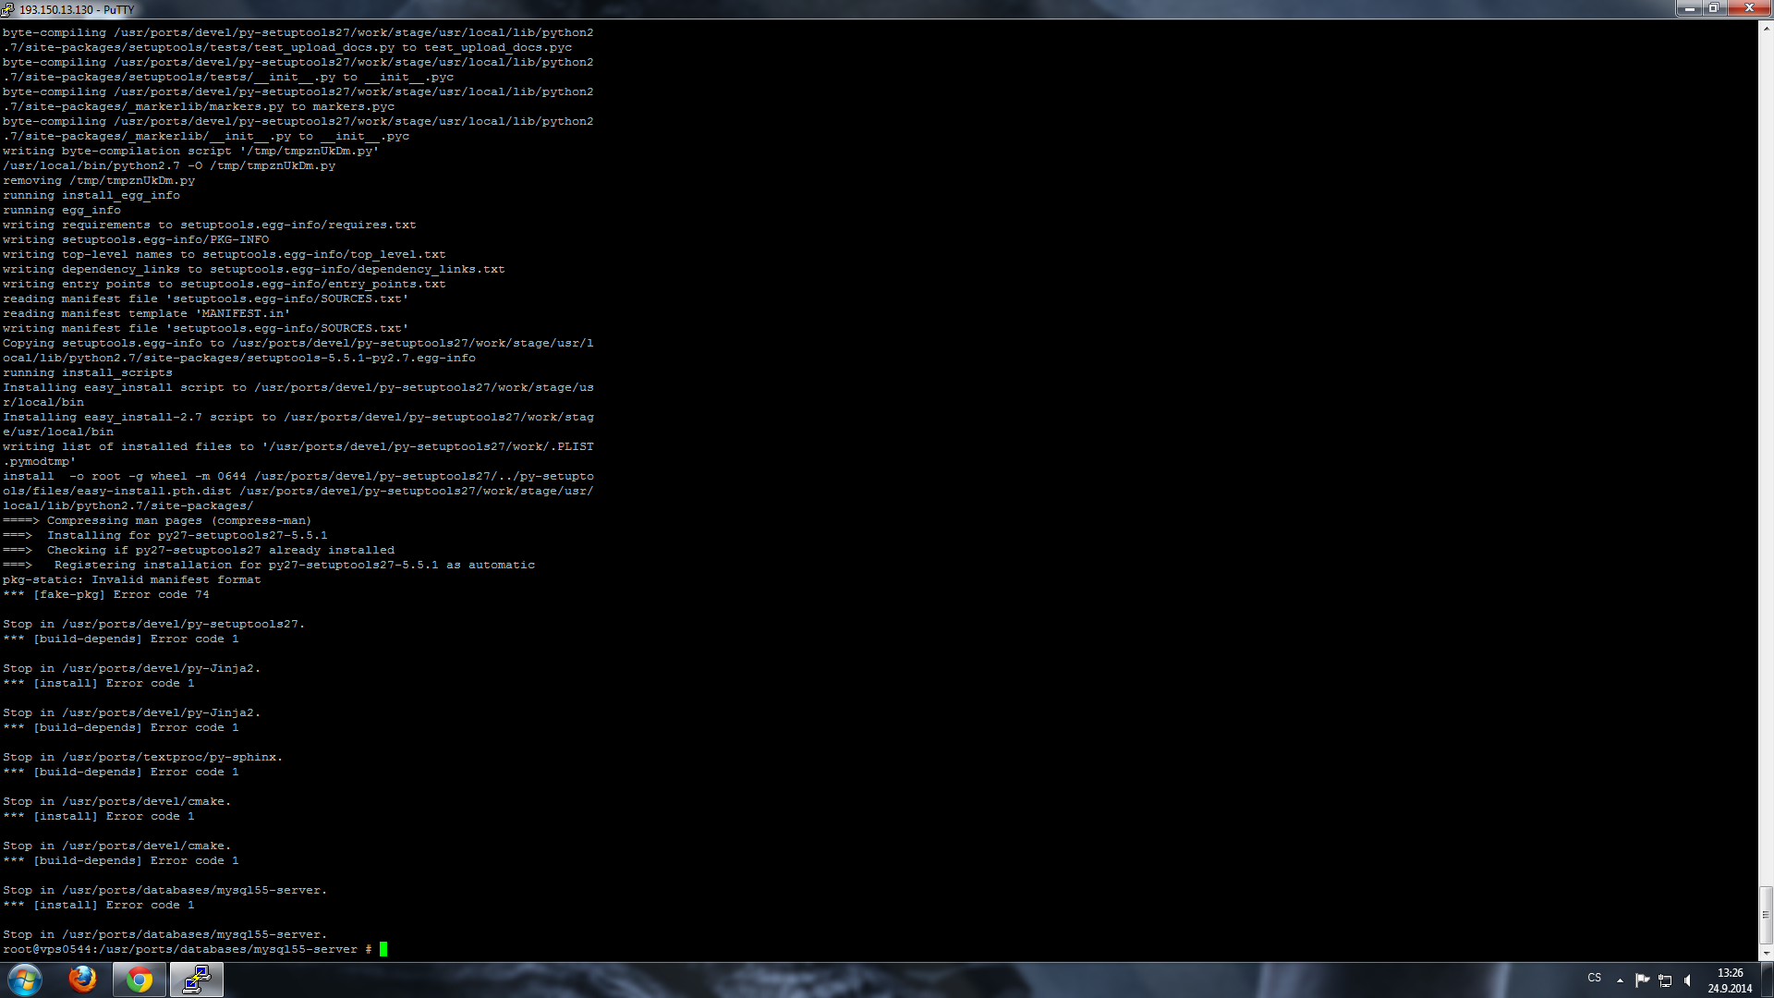Screen dimensions: 1774x998
Task: Click 'pkg-static: Invalid manifest format' line
Action: click(x=132, y=579)
